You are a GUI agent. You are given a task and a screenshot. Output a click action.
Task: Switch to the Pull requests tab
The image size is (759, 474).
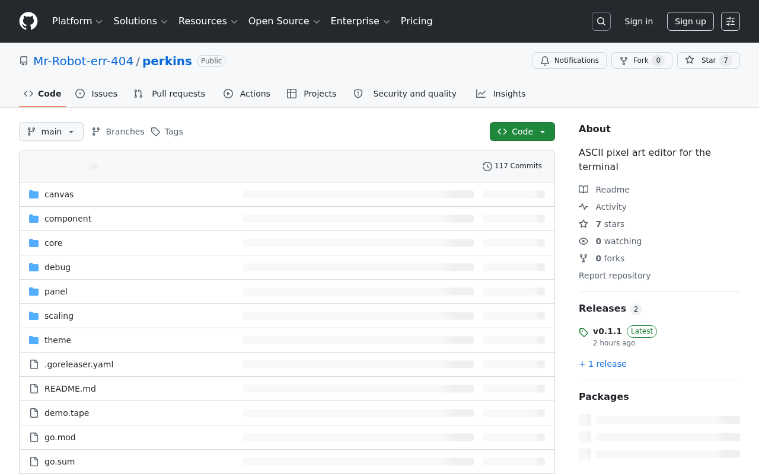(x=169, y=94)
